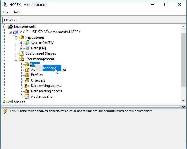Open the Help menu

tap(16, 12)
